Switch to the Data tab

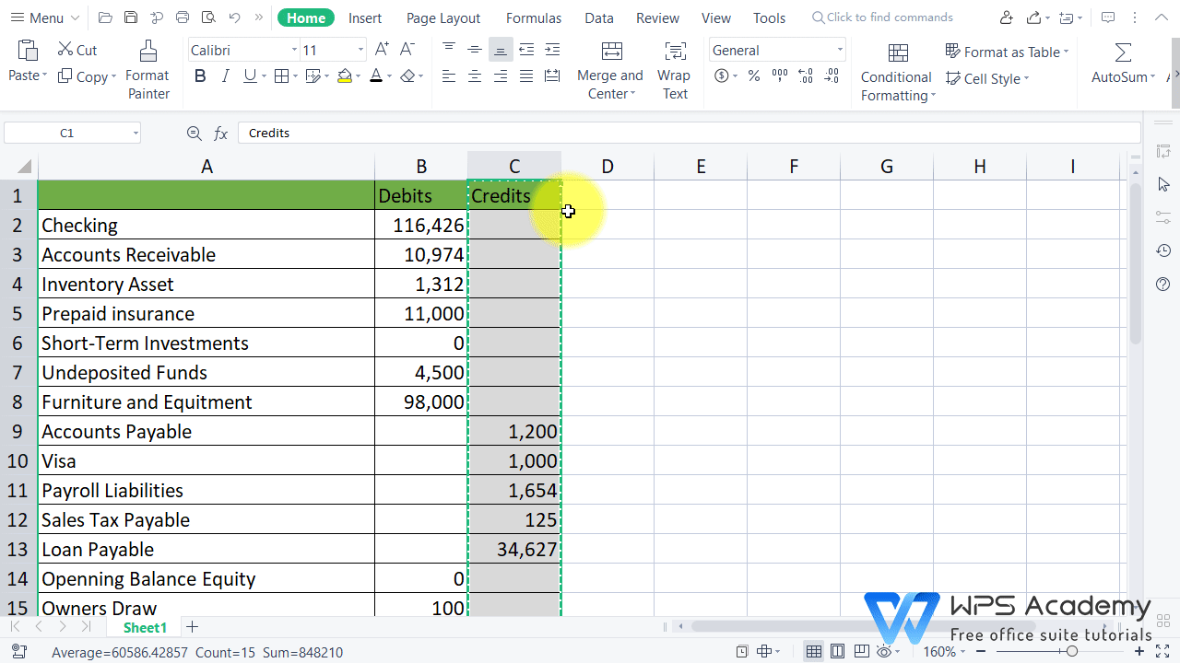(x=599, y=17)
